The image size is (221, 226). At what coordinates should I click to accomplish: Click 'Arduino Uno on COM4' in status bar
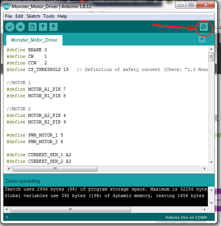click(186, 218)
